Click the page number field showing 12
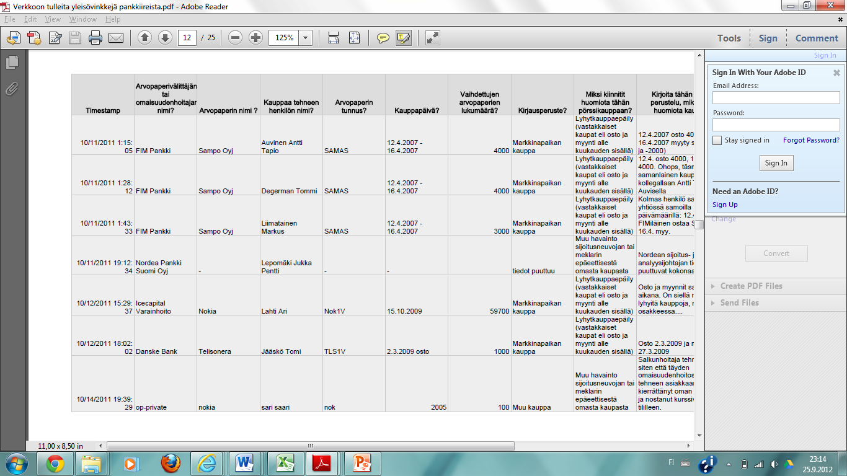This screenshot has width=847, height=476. [187, 38]
